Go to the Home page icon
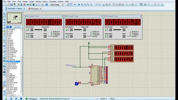Screen dimensions: 178x100 pyautogui.click(x=18, y=5)
